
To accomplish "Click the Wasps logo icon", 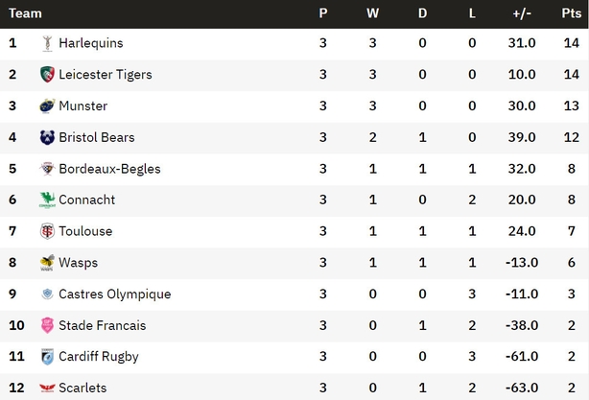I will 47,263.
